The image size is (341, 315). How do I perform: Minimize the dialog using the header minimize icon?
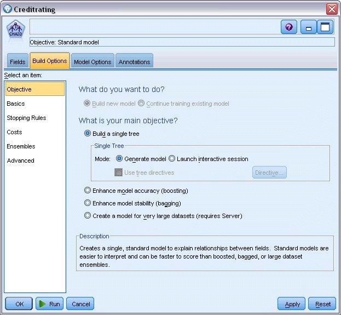(308, 27)
